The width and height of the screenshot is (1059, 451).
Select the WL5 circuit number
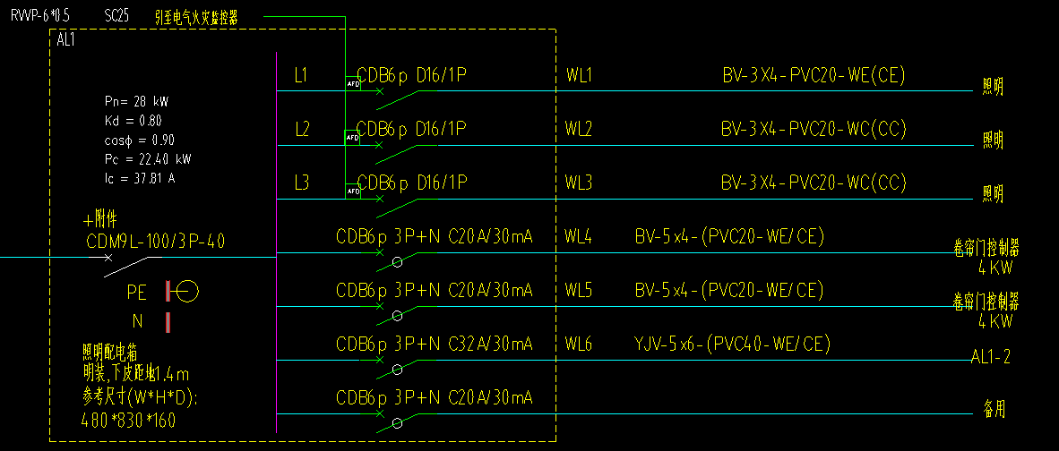click(579, 291)
